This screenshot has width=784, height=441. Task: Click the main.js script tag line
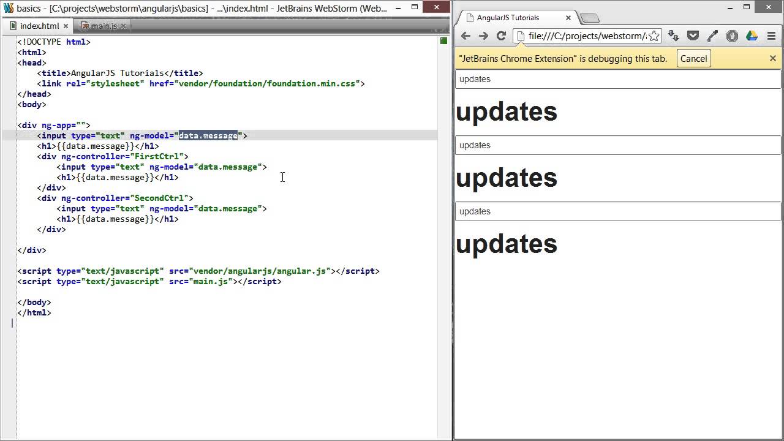(149, 281)
